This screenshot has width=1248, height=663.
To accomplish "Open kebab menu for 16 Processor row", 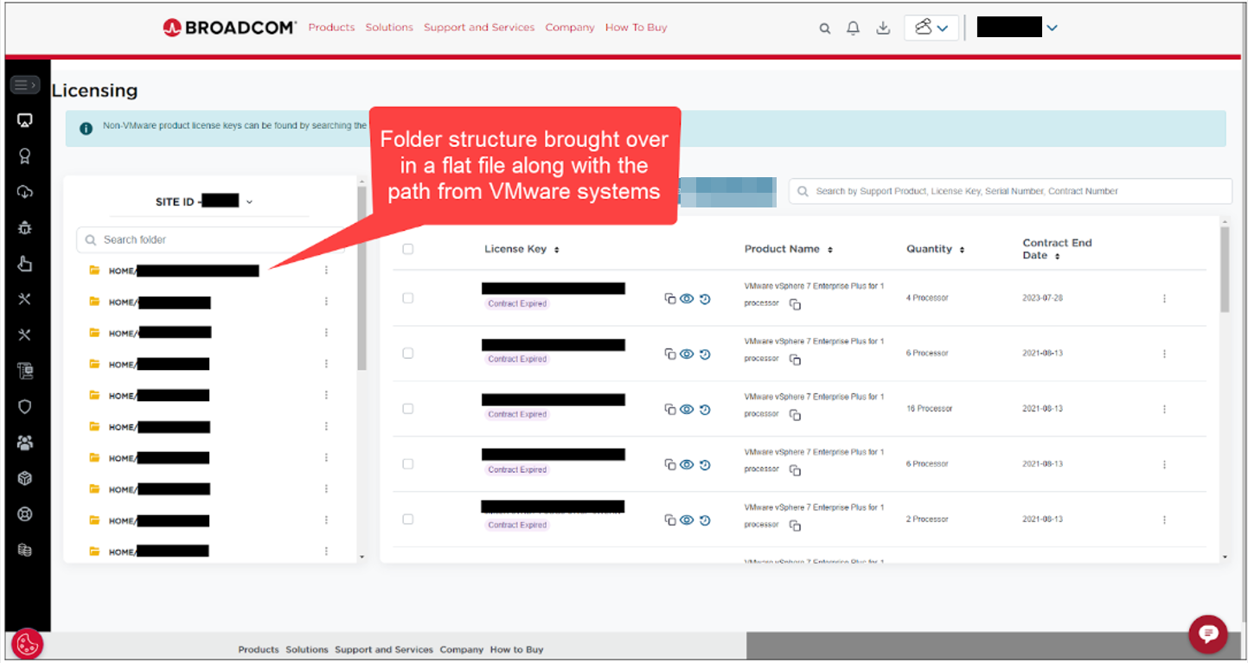I will pos(1164,409).
